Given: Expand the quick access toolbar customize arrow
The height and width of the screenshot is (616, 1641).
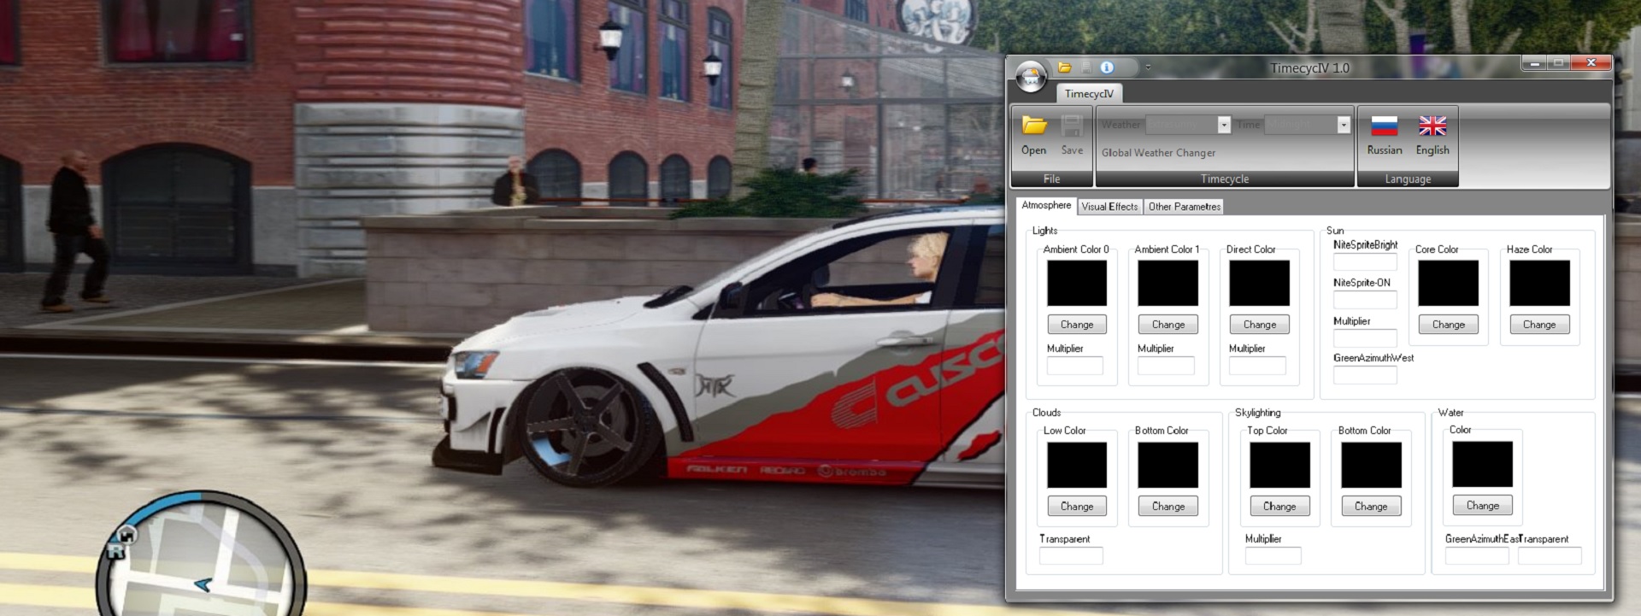Looking at the screenshot, I should point(1148,67).
